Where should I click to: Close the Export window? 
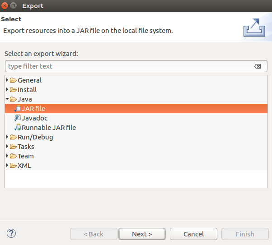coord(5,6)
